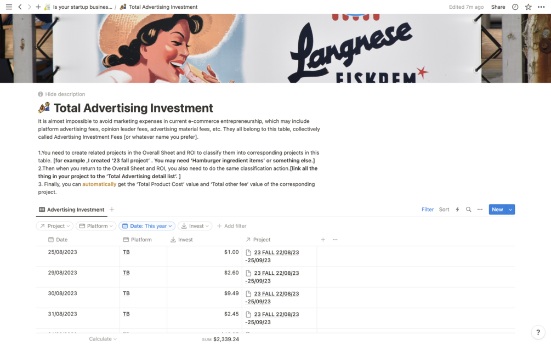Select the Advertising Investment view tab

72,210
